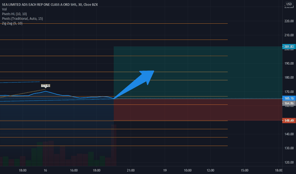Screen dimensions: 296x174
Task: Select the green profit zone of long position
Action: coord(198,72)
